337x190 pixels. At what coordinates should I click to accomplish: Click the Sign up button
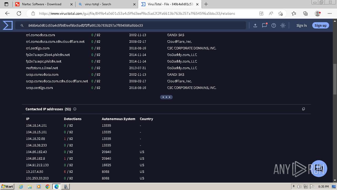pos(320,25)
